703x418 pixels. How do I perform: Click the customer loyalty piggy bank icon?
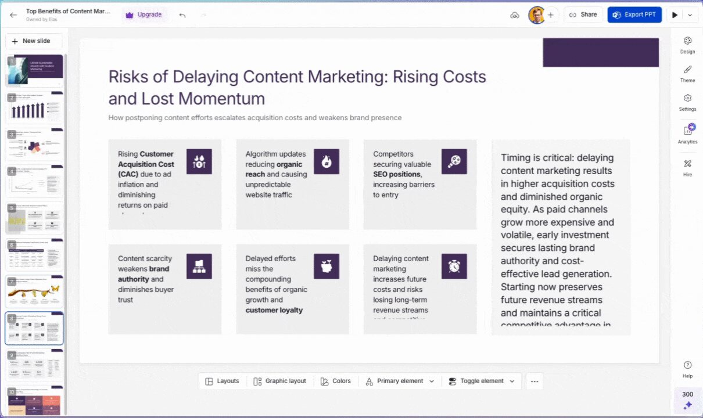tap(327, 266)
